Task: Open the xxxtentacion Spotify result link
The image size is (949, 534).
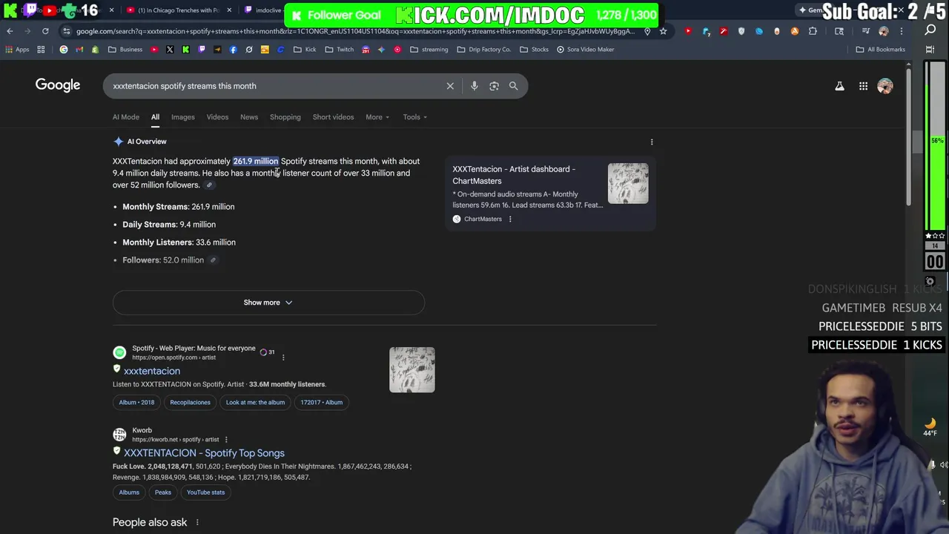Action: tap(152, 371)
